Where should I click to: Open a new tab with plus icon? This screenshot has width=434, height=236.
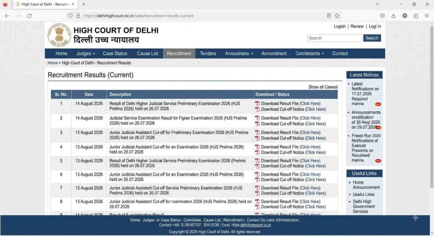pos(83,4)
